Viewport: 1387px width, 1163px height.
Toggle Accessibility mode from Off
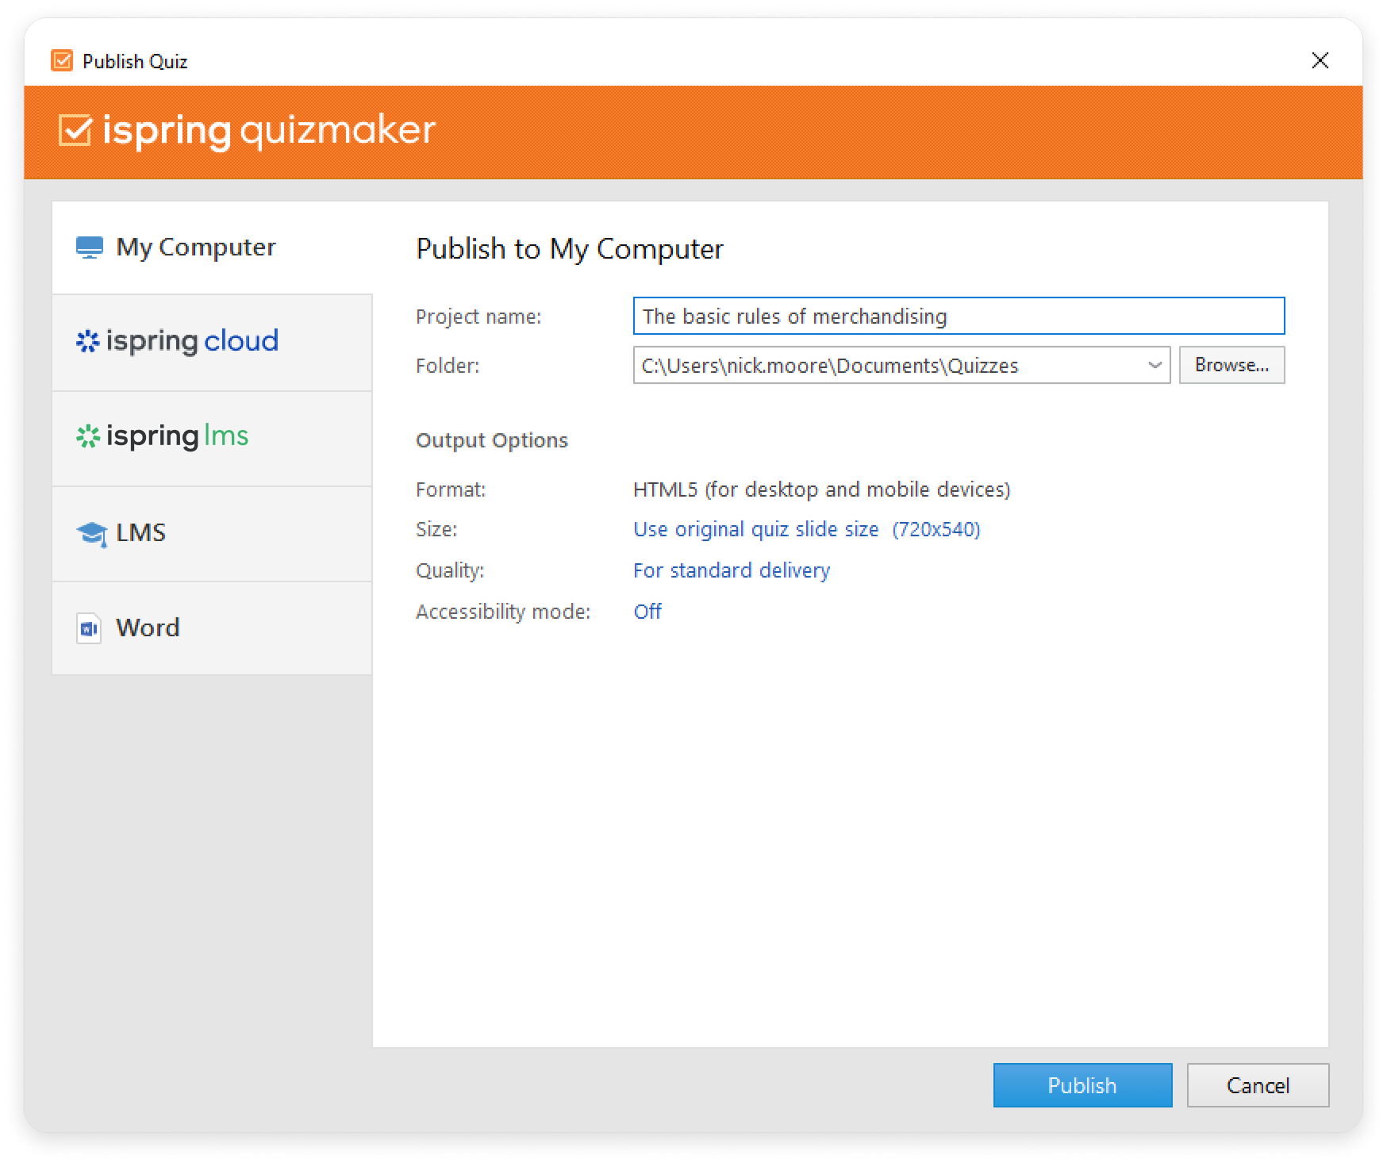tap(647, 612)
